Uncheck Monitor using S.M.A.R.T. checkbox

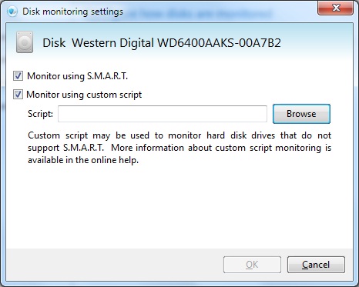click(x=18, y=76)
